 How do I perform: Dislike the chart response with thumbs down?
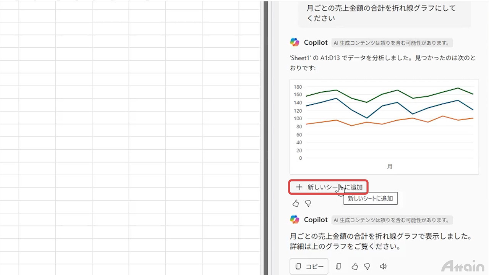(x=308, y=204)
